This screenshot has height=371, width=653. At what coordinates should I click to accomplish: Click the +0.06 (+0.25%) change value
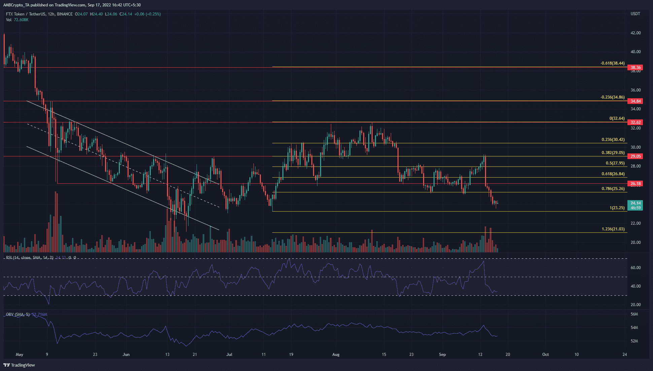click(x=147, y=14)
